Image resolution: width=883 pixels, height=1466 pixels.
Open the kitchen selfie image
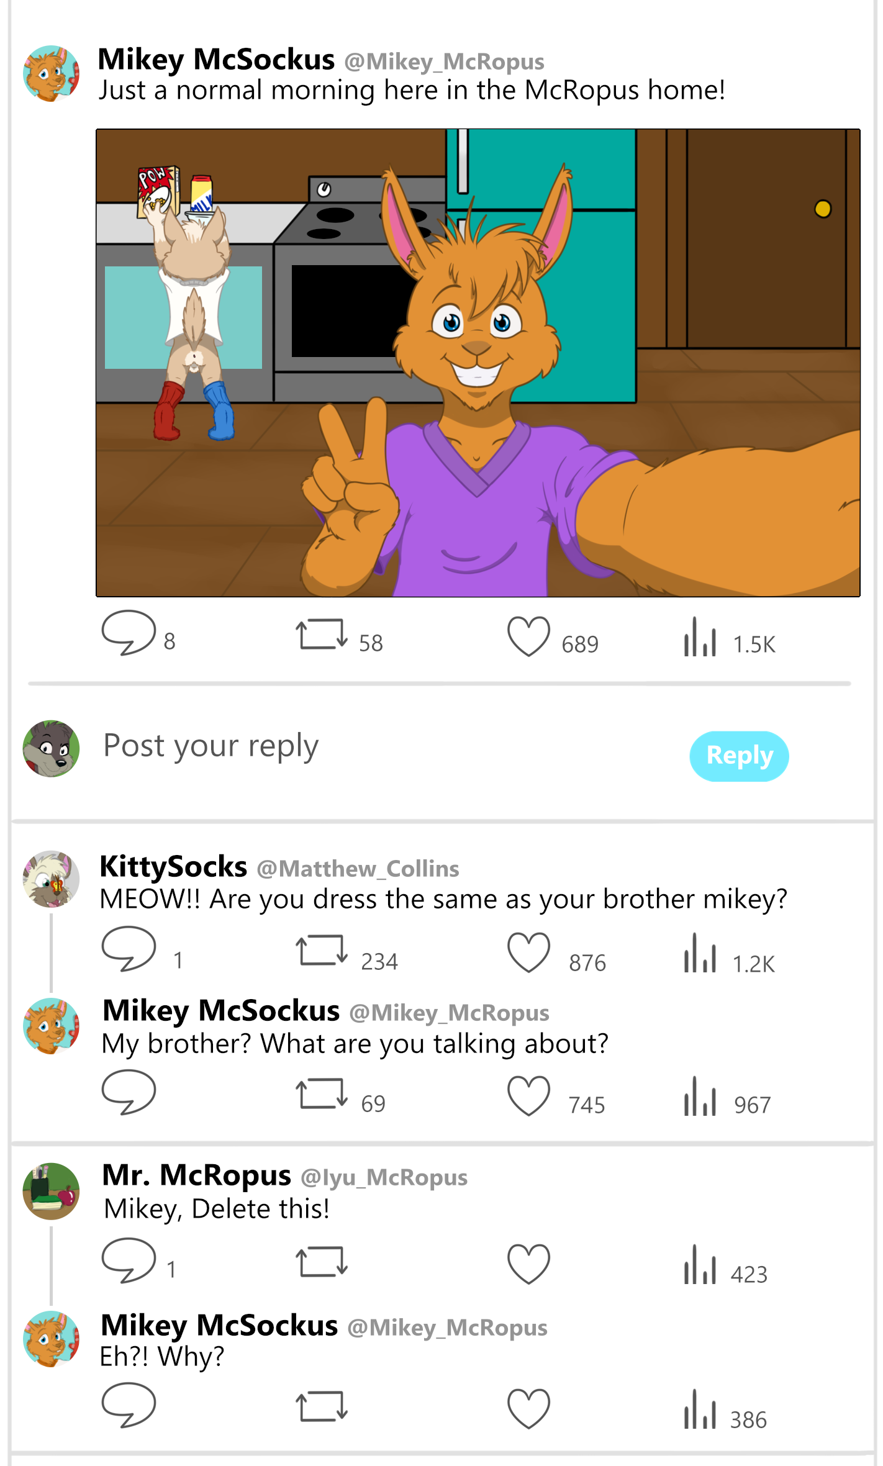pos(478,363)
